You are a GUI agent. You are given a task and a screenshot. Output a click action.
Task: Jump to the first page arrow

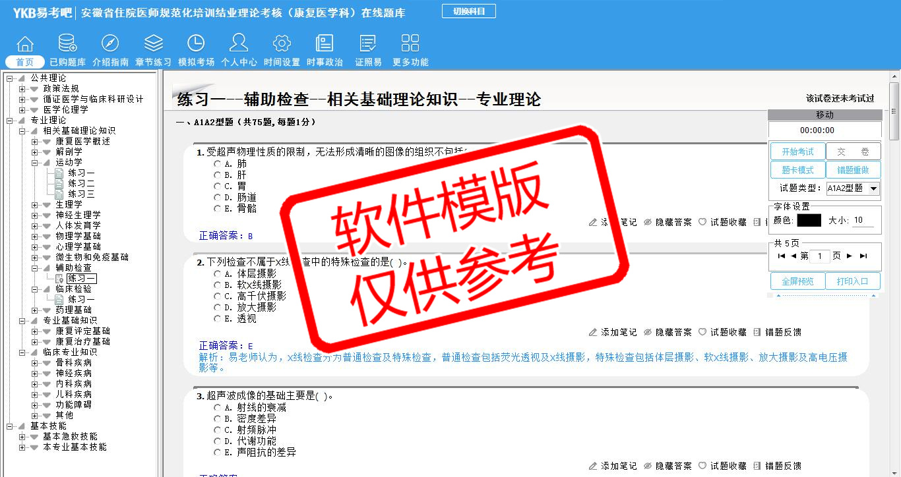pos(782,256)
